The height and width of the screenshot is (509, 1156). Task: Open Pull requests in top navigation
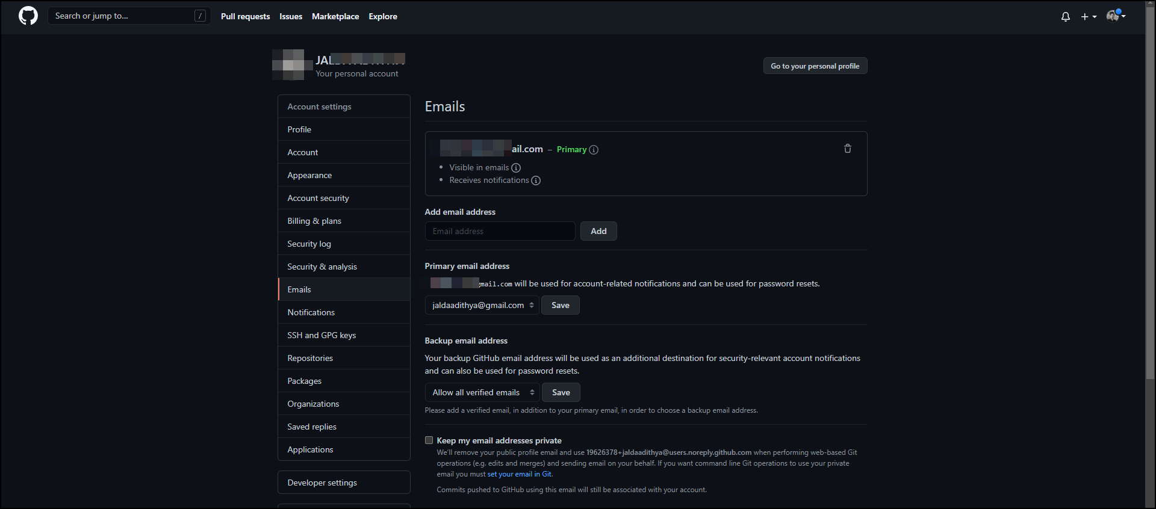pyautogui.click(x=245, y=17)
